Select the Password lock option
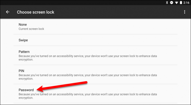This screenshot has width=191, height=105. 95,93
